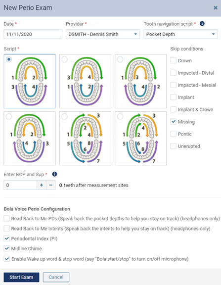Start the exam with Start Exam button
The height and width of the screenshot is (285, 221).
click(21, 277)
